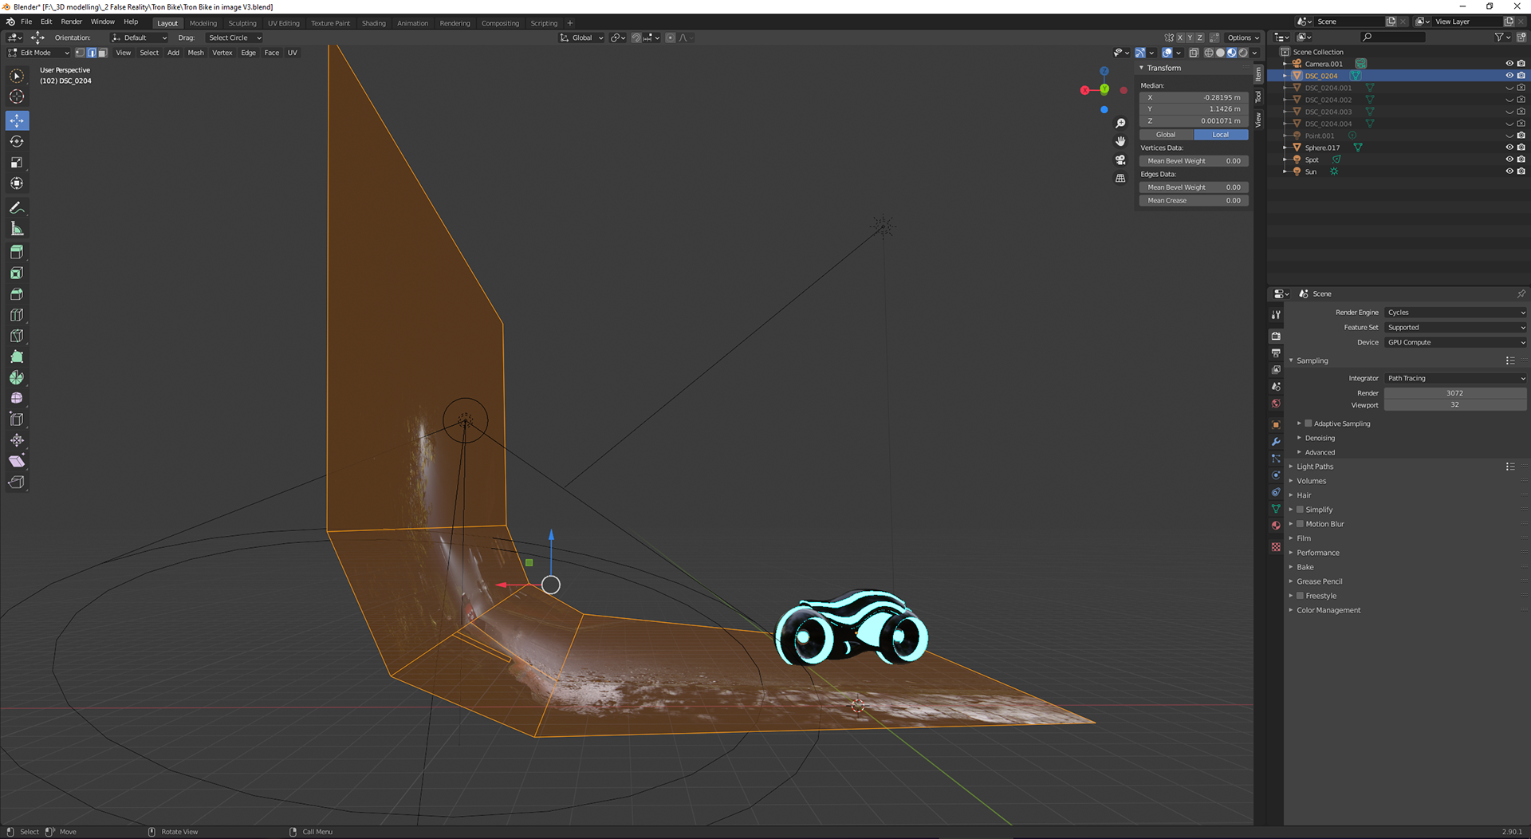Enable the Motion Blur checkbox

click(x=1300, y=524)
